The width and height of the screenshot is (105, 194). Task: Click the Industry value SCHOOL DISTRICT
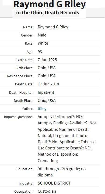click(x=54, y=183)
